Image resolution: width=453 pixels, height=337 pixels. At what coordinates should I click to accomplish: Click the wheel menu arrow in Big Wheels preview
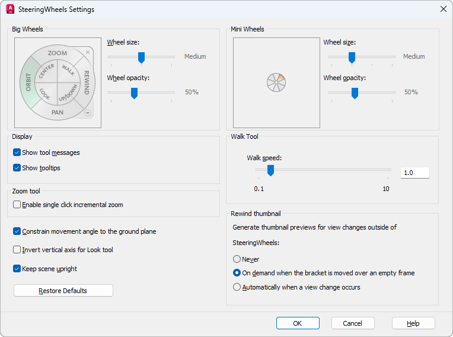click(x=88, y=112)
